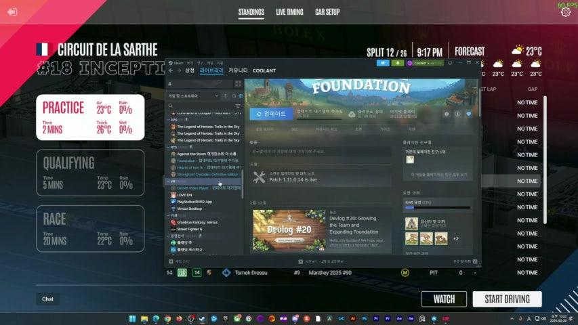
Task: Open the Chat panel
Action: click(x=47, y=299)
